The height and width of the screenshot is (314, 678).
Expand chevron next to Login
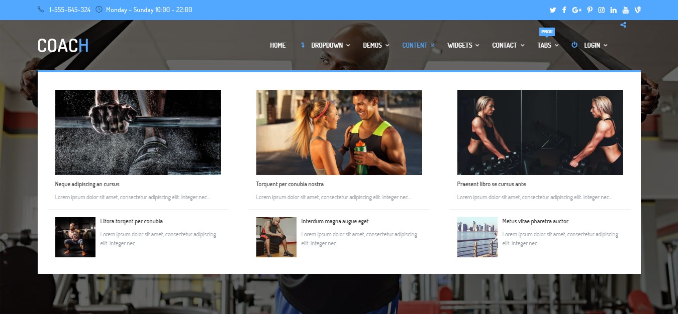(x=606, y=46)
